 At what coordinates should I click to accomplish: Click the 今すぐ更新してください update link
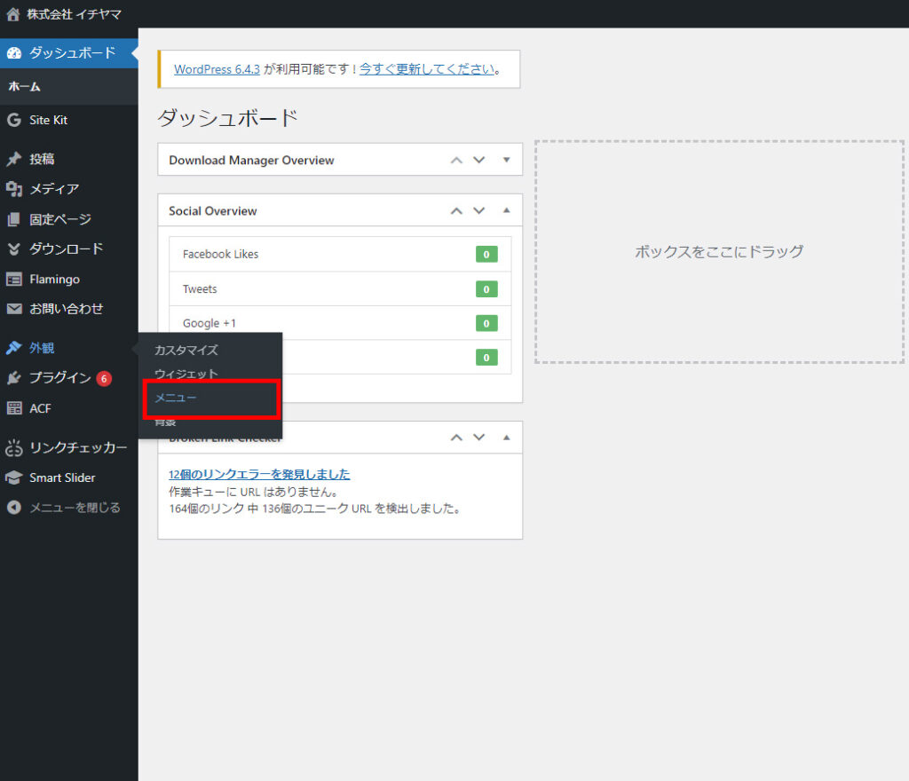click(426, 69)
